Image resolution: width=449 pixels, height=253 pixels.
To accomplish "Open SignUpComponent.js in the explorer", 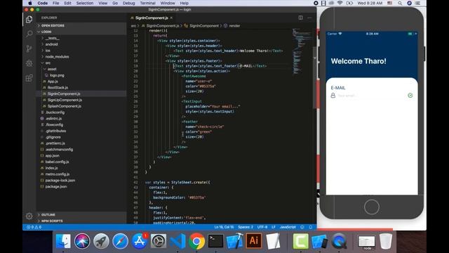I will 81,100.
